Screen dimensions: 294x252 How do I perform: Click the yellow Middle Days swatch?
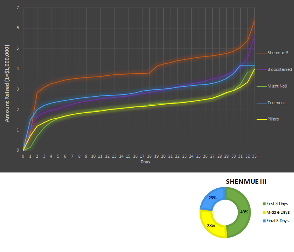click(264, 212)
